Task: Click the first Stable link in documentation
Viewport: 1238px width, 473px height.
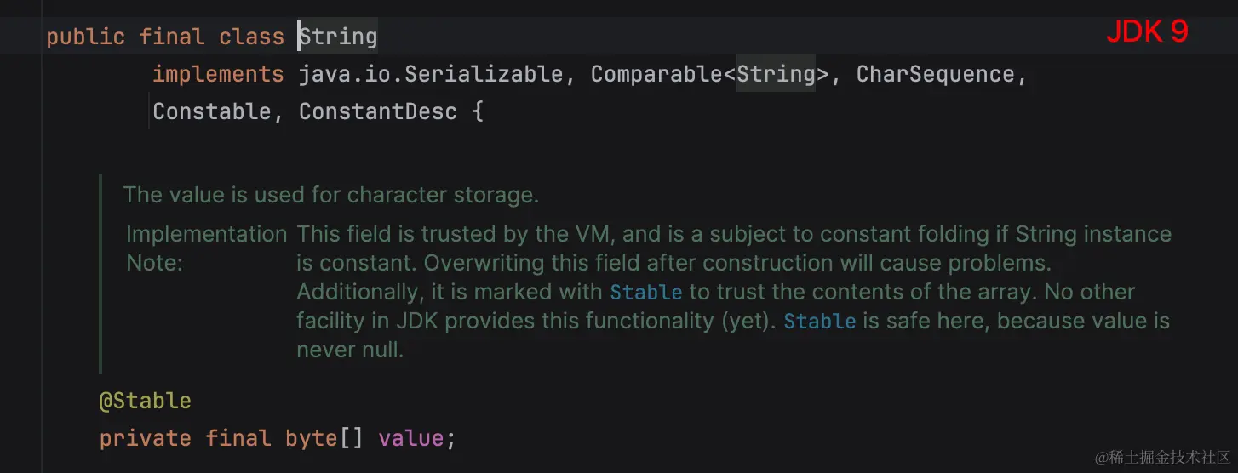Action: pos(646,293)
